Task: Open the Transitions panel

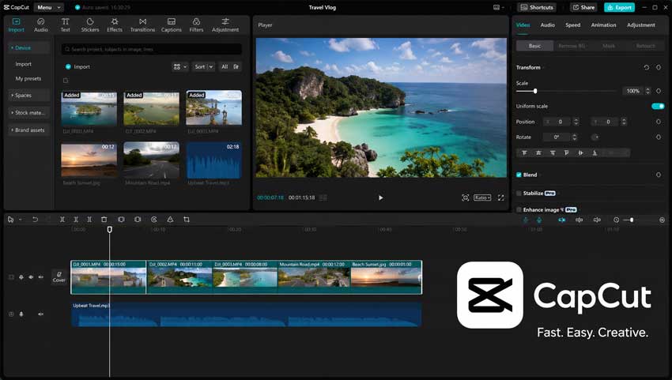Action: pos(143,24)
